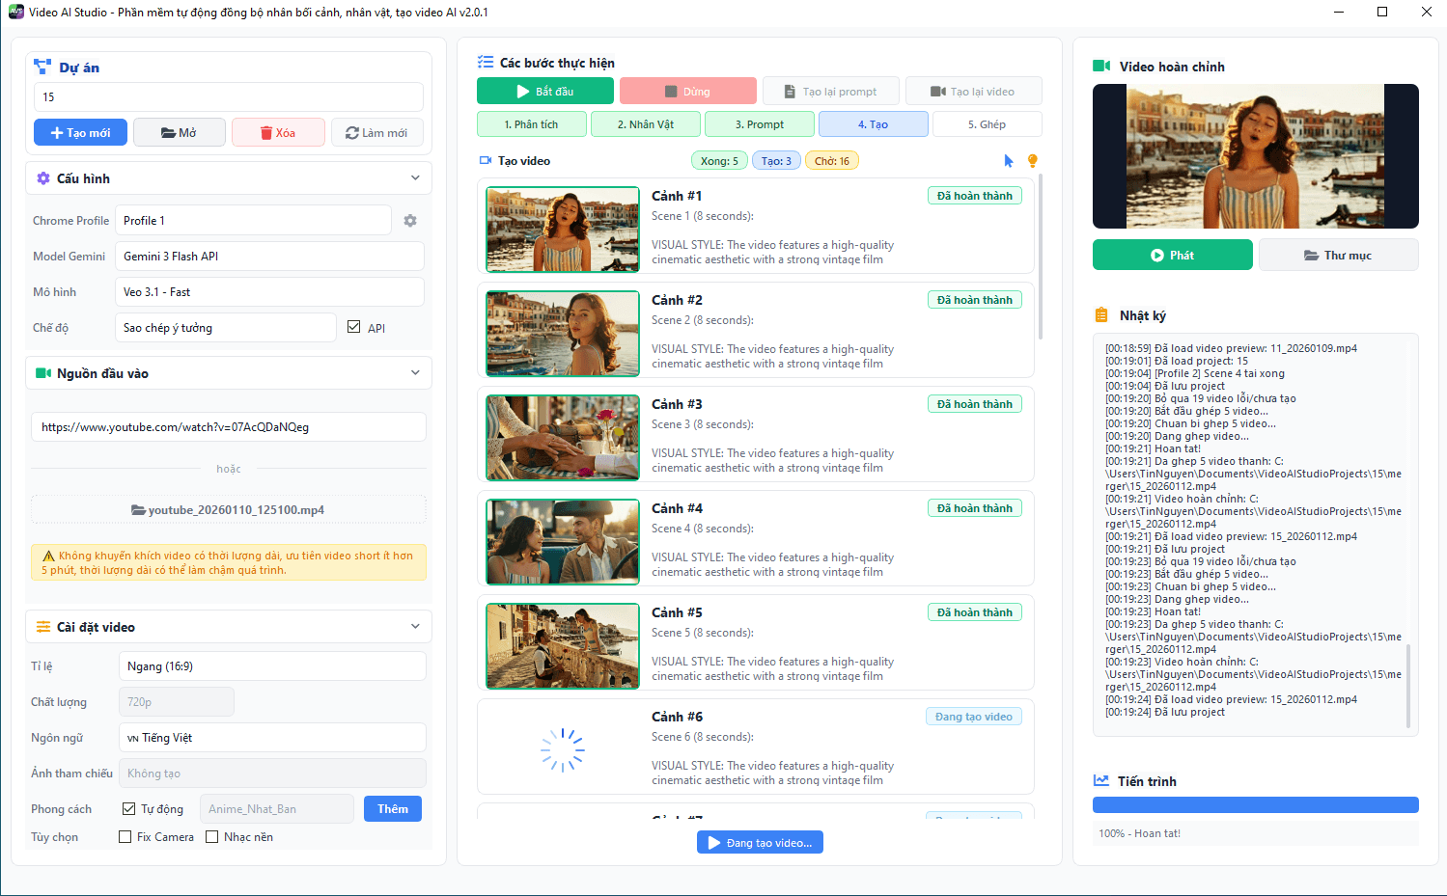Open project with the Mở folder button
The image size is (1447, 896).
pyautogui.click(x=179, y=133)
